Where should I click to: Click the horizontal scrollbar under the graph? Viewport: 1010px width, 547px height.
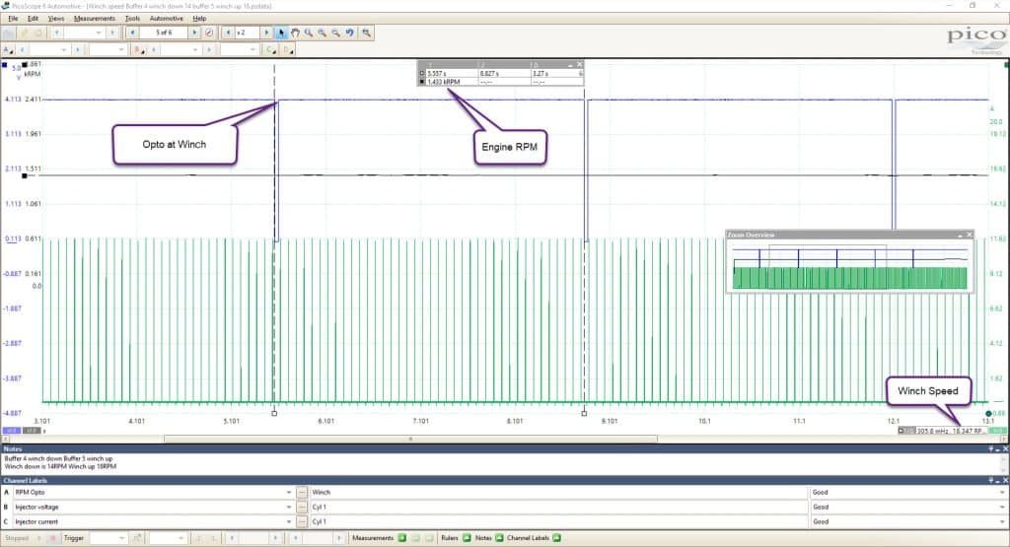pyautogui.click(x=411, y=439)
